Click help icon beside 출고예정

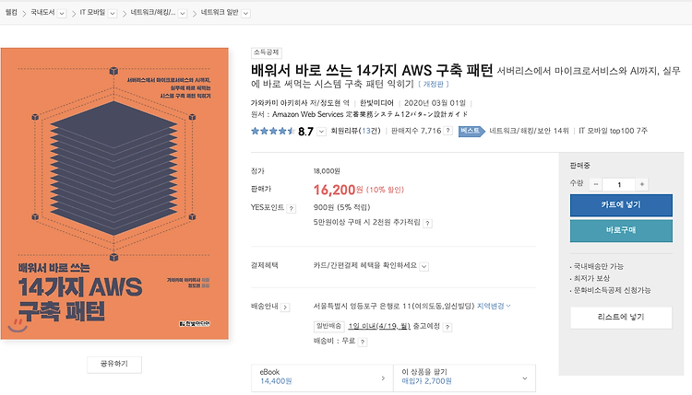coord(447,327)
